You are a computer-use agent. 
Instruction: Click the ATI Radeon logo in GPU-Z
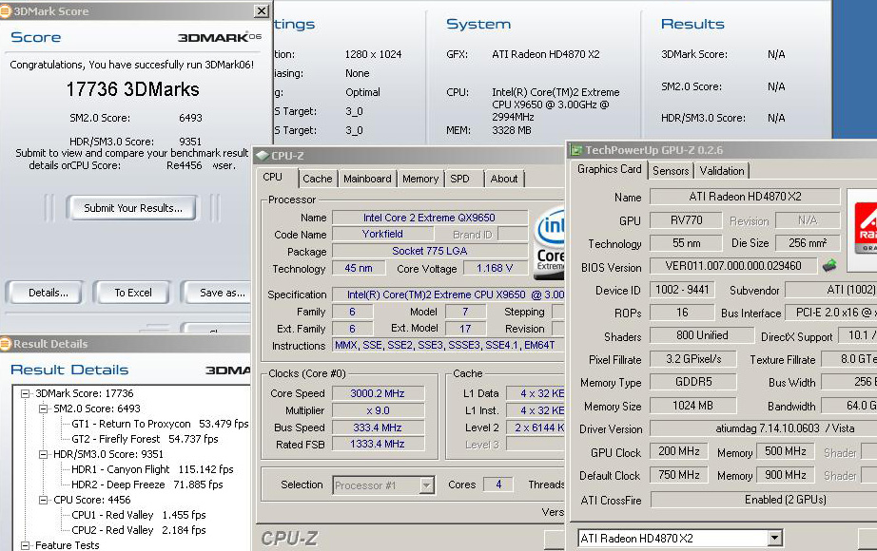pyautogui.click(x=864, y=226)
